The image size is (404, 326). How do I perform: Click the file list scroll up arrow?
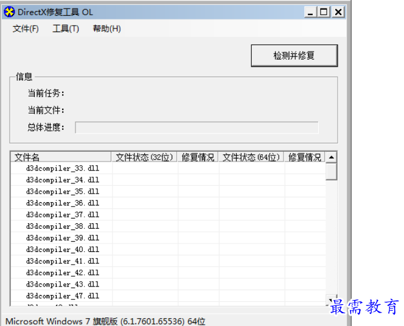332,157
